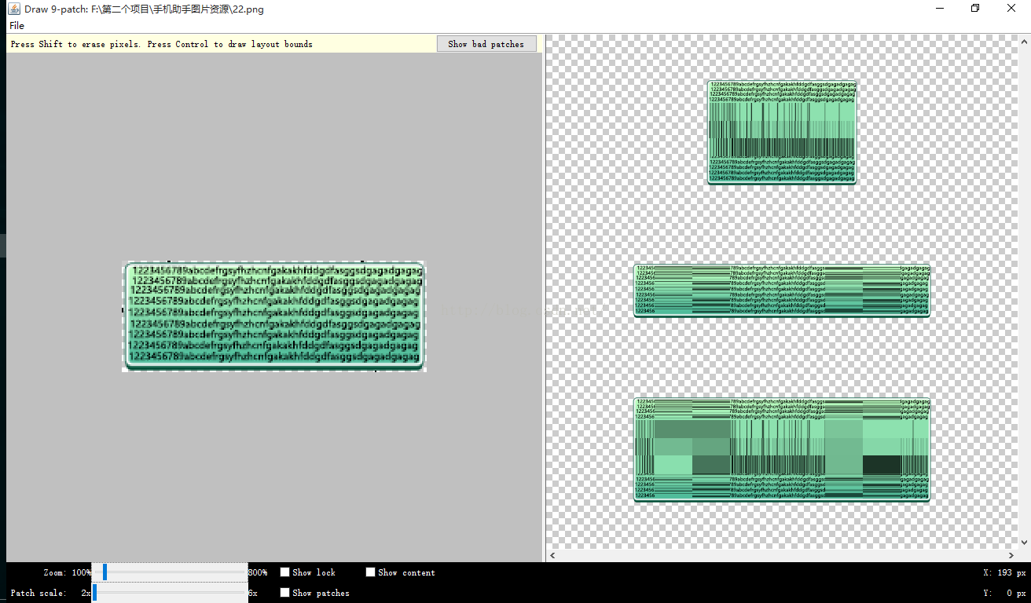Toggle the Show patches checkbox

click(285, 593)
